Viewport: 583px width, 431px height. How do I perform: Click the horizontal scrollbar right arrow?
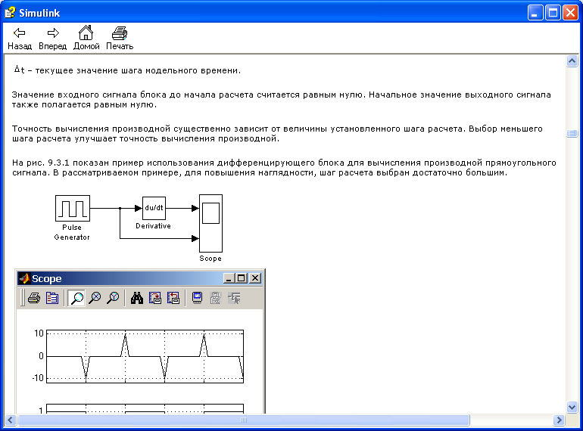[x=559, y=420]
